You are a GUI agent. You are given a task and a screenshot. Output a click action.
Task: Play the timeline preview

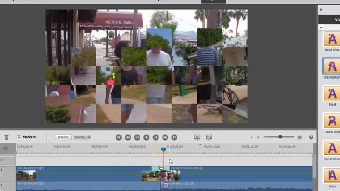(147, 137)
